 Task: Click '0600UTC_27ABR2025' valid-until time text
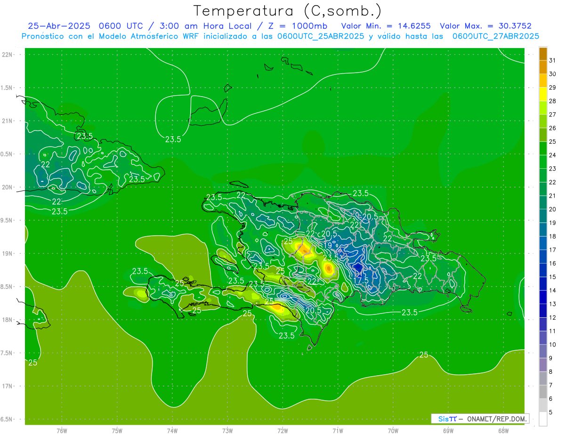[496, 36]
